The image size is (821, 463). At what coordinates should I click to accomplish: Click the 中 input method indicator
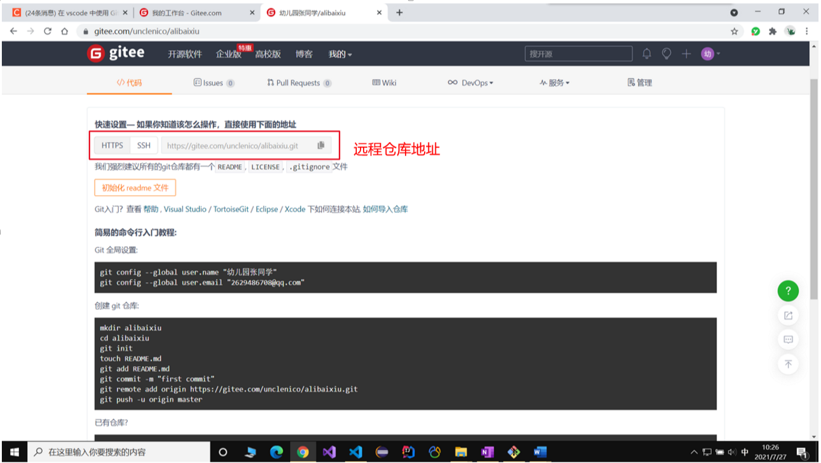pyautogui.click(x=745, y=452)
